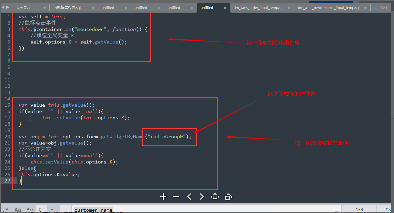Image resolution: width=394 pixels, height=213 pixels.
Task: Click the Find button
Action: [359, 210]
